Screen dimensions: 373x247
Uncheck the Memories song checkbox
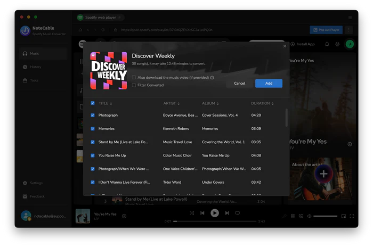tap(93, 129)
